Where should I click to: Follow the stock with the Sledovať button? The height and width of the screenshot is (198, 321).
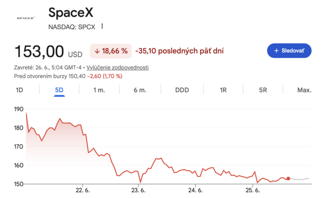coord(289,51)
